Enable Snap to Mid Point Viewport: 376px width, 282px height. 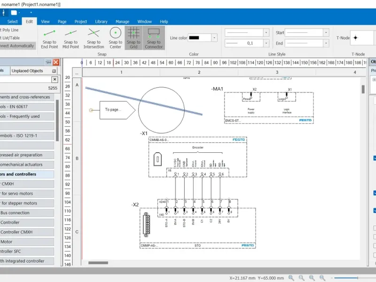coord(71,38)
